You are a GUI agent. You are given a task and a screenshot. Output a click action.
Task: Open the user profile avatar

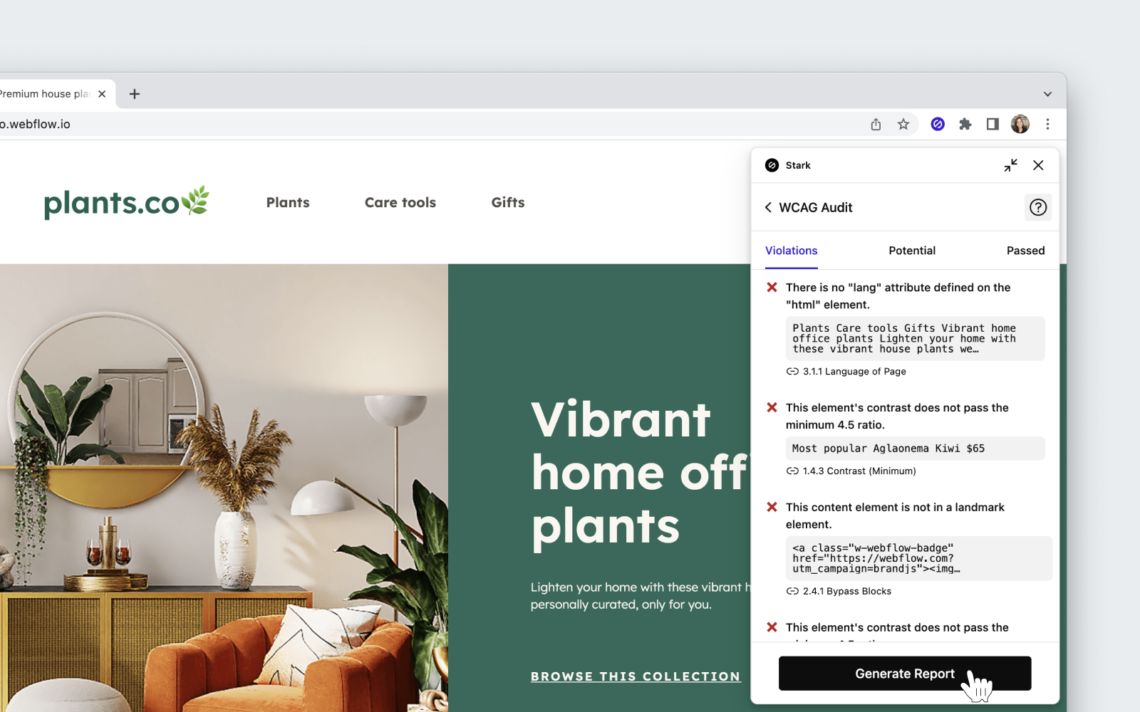(x=1020, y=124)
